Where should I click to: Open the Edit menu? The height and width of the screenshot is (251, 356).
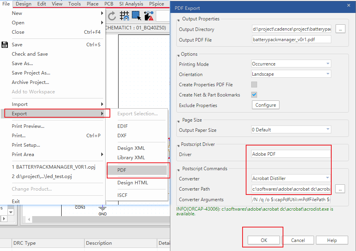tap(42, 4)
